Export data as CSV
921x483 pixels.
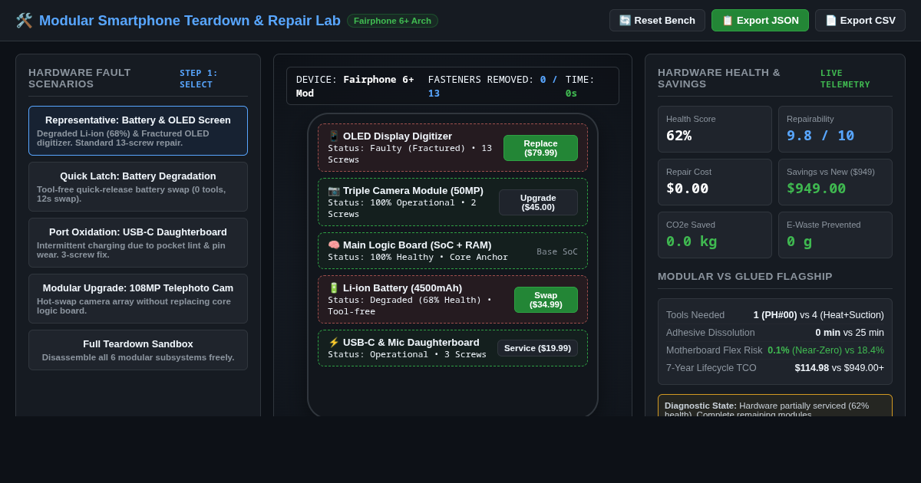pyautogui.click(x=860, y=21)
